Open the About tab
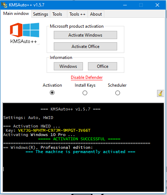 [96, 14]
